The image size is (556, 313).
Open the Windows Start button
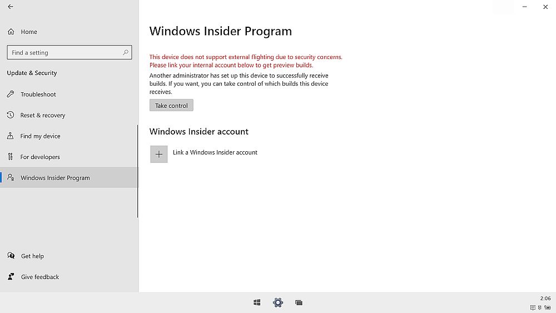tap(257, 302)
